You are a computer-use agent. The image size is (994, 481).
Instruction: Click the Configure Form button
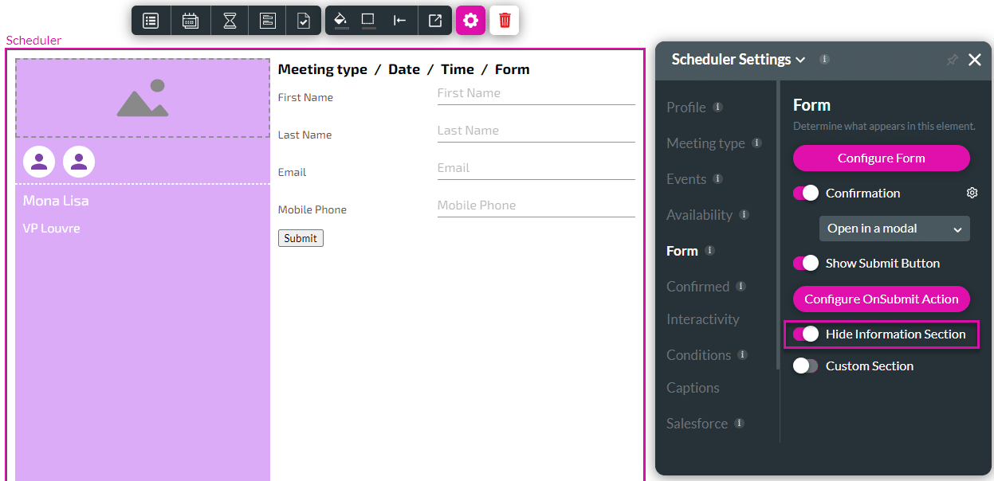coord(881,158)
